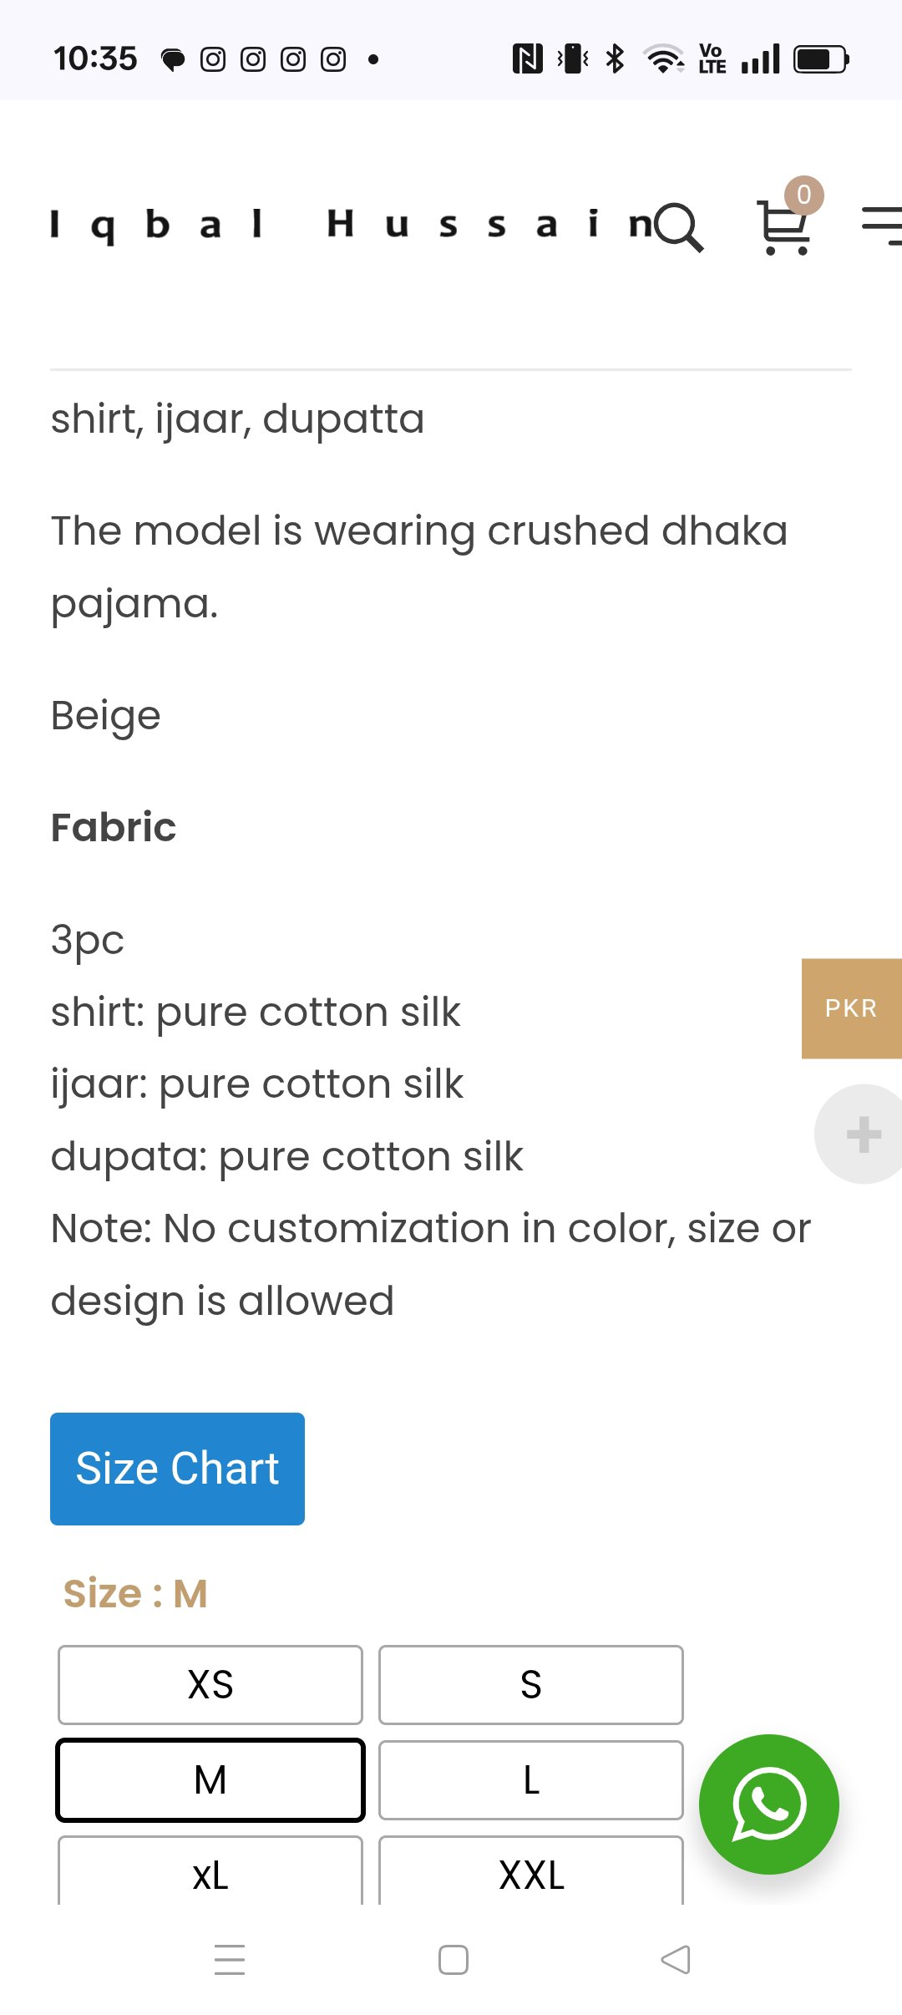The width and height of the screenshot is (902, 2015).
Task: Select size XS
Action: click(x=210, y=1684)
